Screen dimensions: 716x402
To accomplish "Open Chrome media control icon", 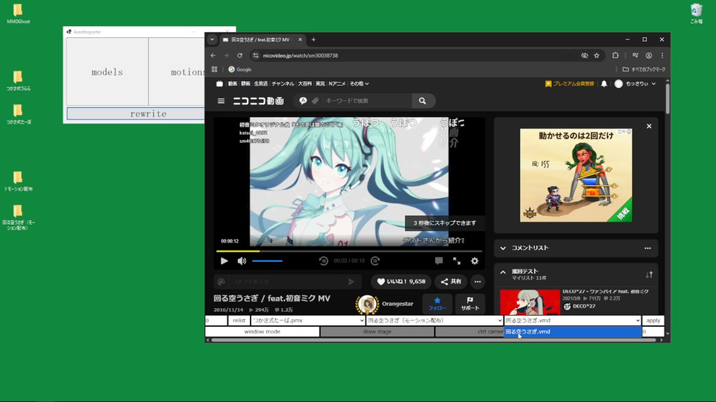I will point(635,56).
